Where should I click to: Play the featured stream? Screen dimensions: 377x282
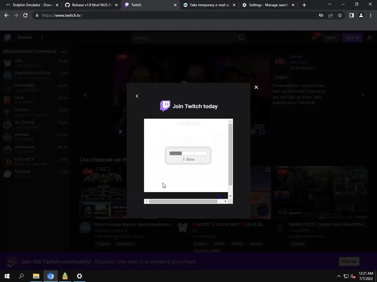[x=120, y=132]
